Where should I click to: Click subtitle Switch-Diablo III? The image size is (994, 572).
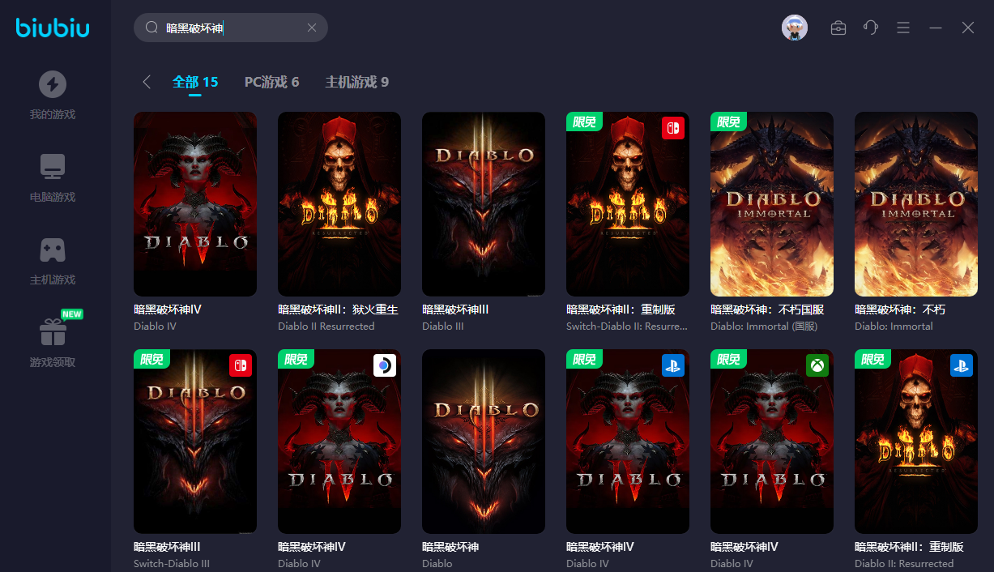click(x=172, y=564)
